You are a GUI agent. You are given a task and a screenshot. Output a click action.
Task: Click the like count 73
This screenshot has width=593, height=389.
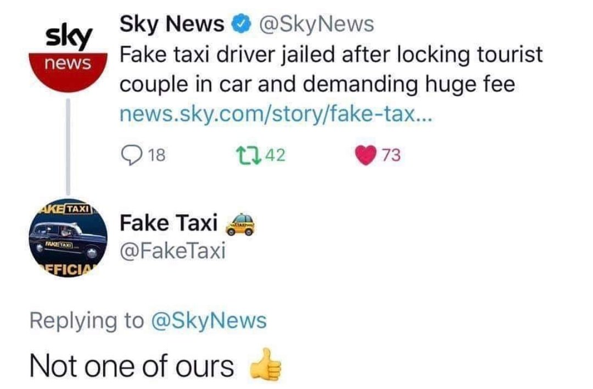click(391, 155)
